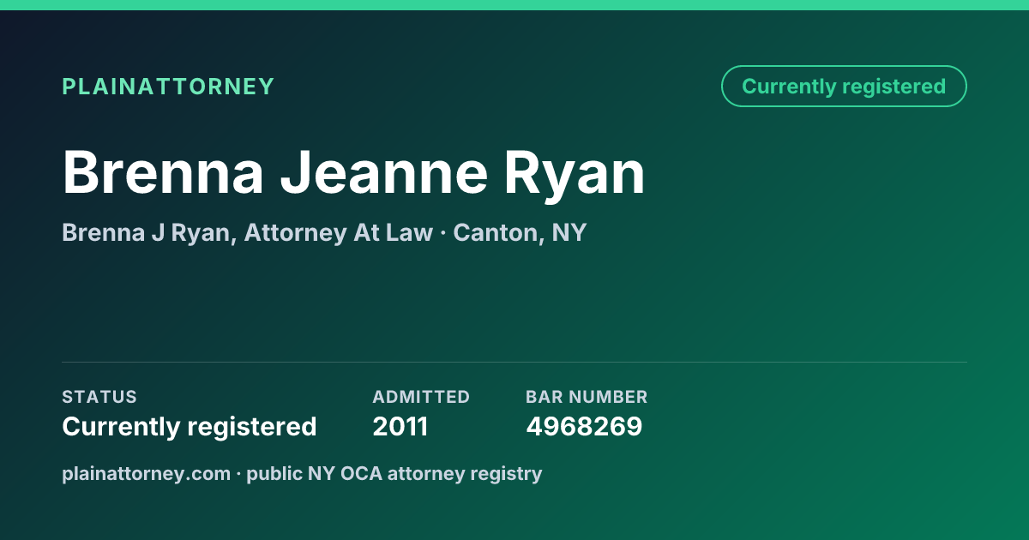Viewport: 1029px width, 540px height.
Task: Click the horizontal divider line above STATUS
Action: pos(514,362)
